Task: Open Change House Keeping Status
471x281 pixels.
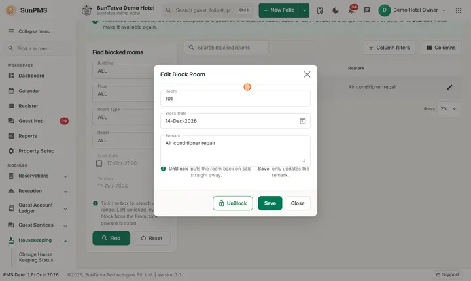Action: click(x=36, y=257)
